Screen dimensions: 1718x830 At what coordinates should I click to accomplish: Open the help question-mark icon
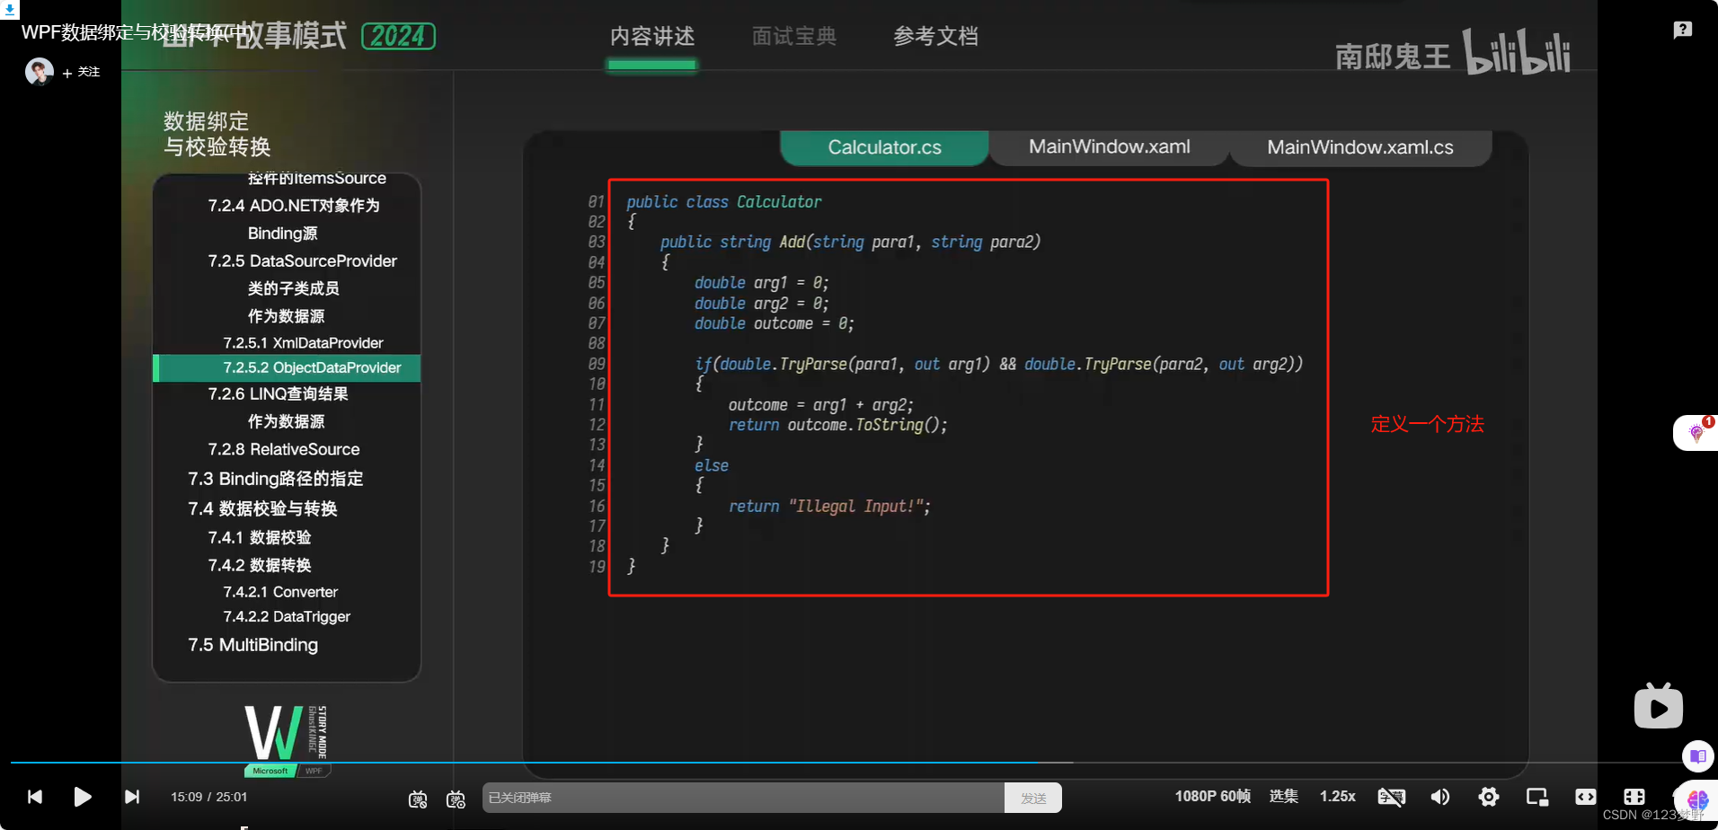(1683, 30)
